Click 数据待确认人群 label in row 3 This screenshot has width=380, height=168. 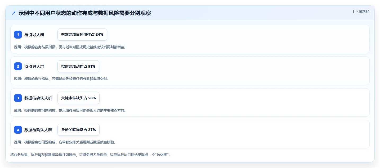click(x=38, y=98)
